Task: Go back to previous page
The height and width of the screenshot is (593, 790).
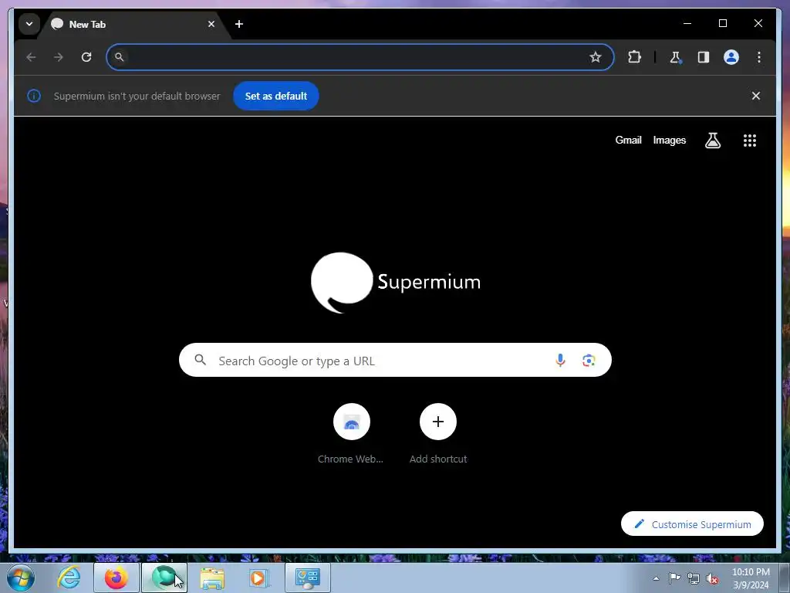Action: [x=31, y=57]
